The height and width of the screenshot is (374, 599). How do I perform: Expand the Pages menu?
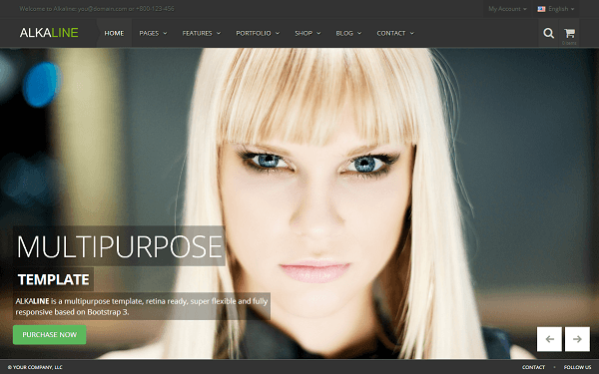click(x=153, y=33)
